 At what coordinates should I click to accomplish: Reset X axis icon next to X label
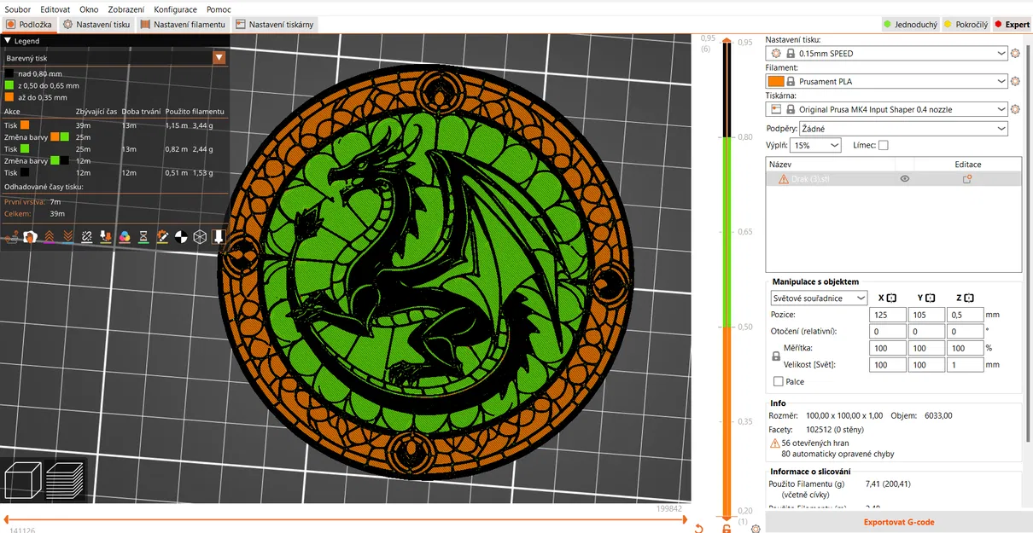point(891,298)
